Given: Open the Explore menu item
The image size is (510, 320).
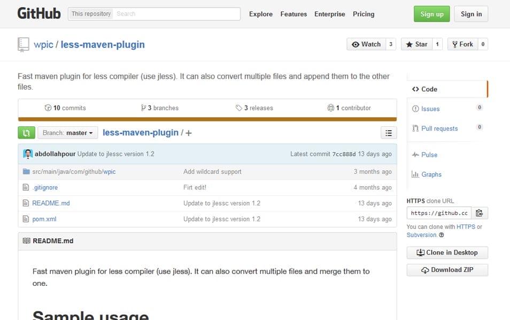Looking at the screenshot, I should pos(261,14).
